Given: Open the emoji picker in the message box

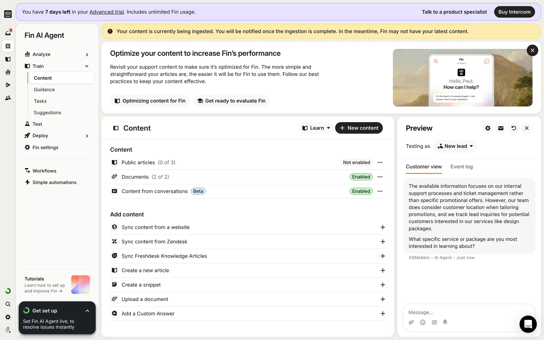Looking at the screenshot, I should [x=423, y=322].
